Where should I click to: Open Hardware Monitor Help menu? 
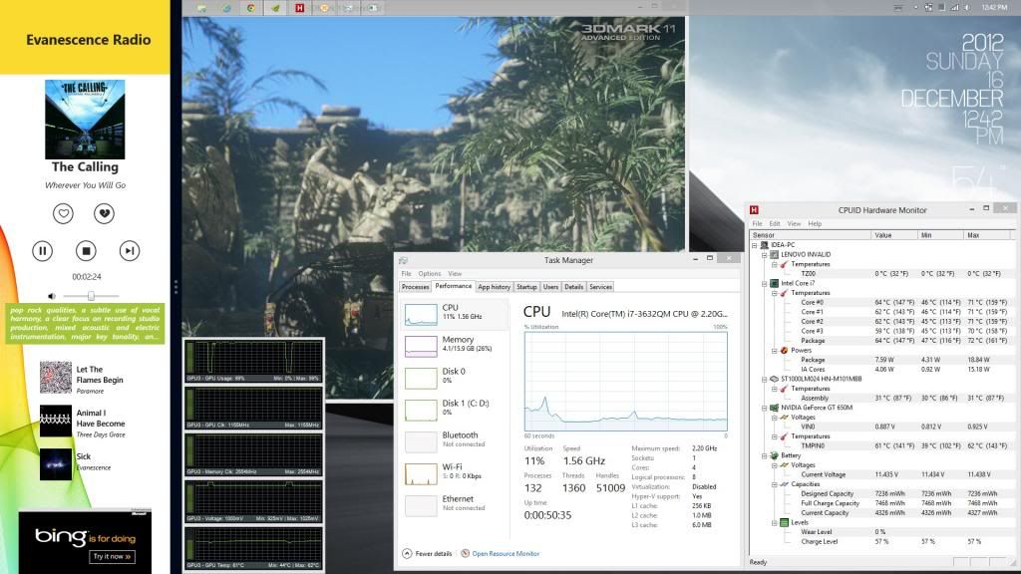coord(815,223)
